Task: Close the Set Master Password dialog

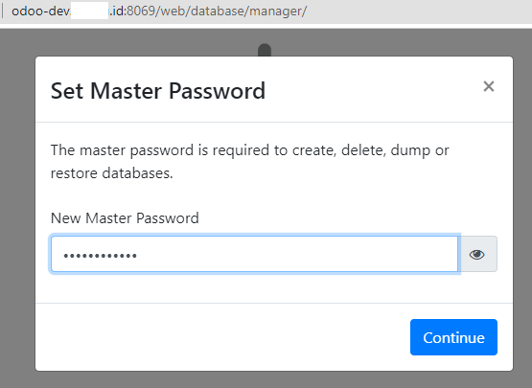Action: pyautogui.click(x=489, y=86)
